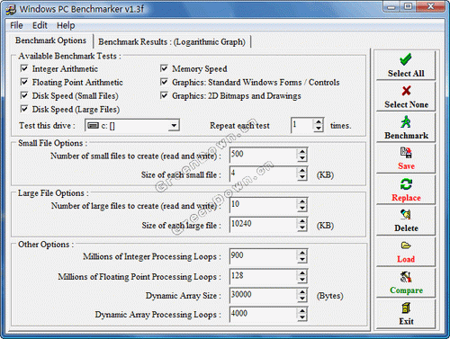Click the Select None label

406,104
